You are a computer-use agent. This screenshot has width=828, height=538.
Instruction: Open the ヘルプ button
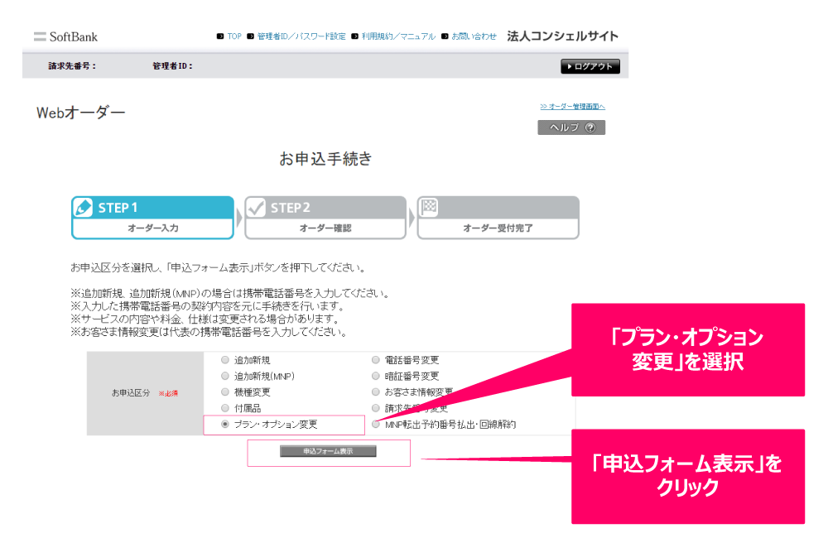click(x=571, y=127)
